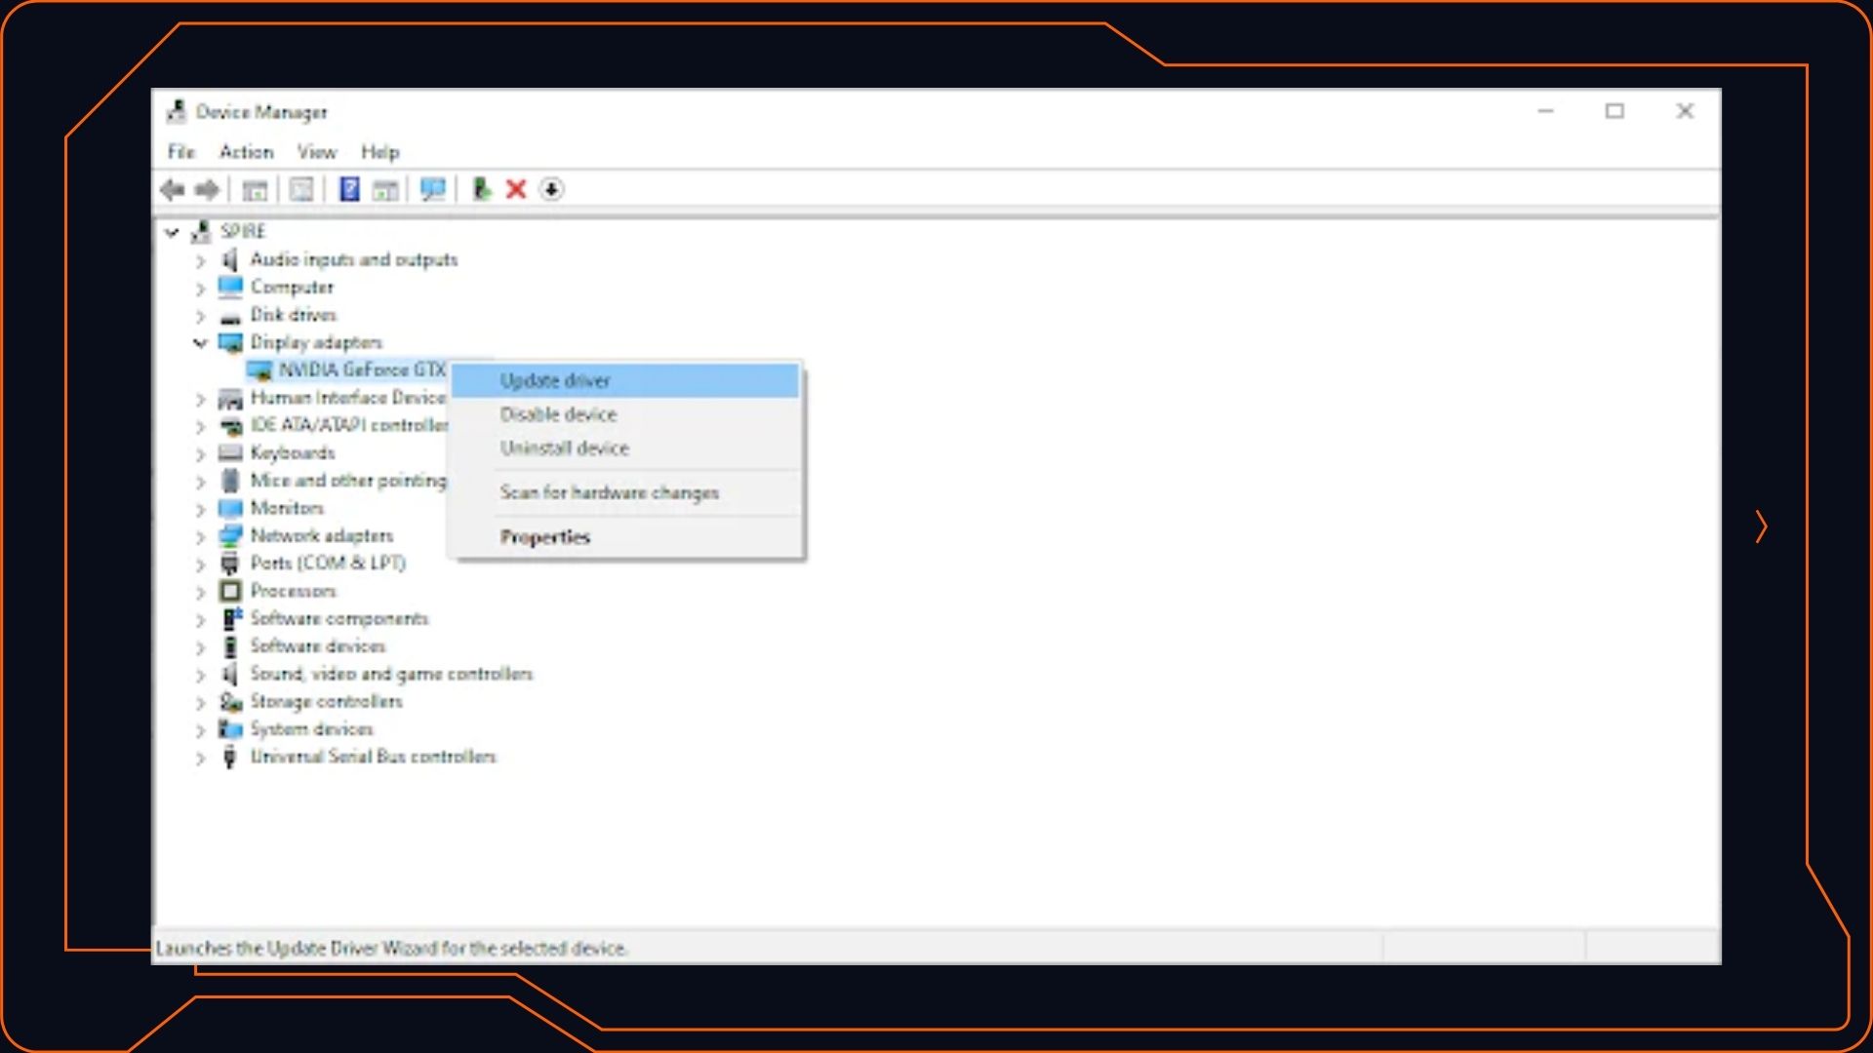Image resolution: width=1873 pixels, height=1053 pixels.
Task: Click the Software components icon
Action: point(231,618)
